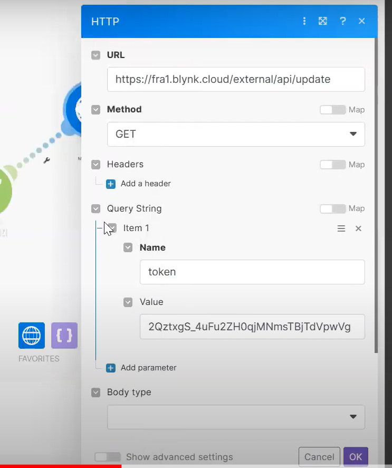This screenshot has height=468, width=392.
Task: Click the FAVORITES label
Action: point(39,359)
